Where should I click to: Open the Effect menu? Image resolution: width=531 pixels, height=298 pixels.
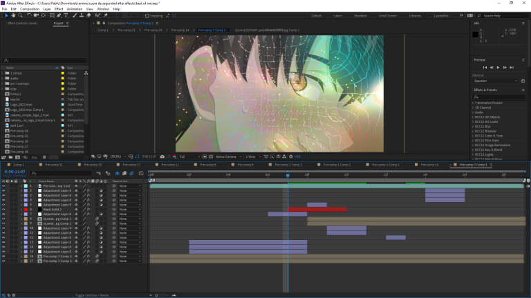59,9
